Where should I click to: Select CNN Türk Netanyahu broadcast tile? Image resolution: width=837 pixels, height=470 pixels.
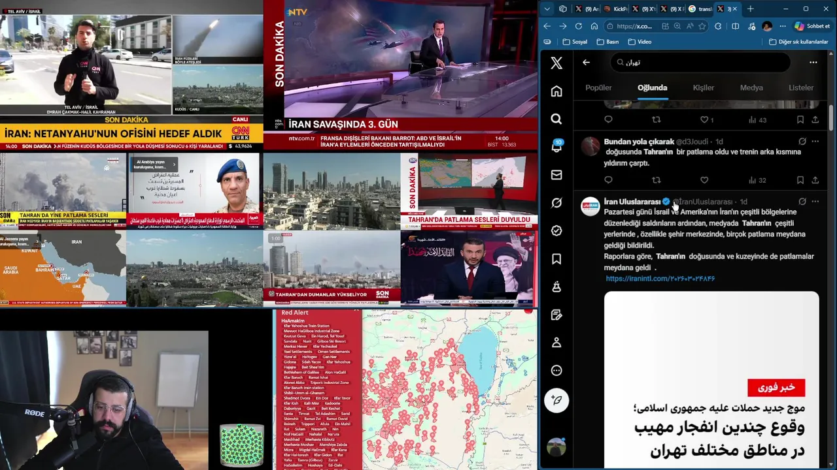131,75
